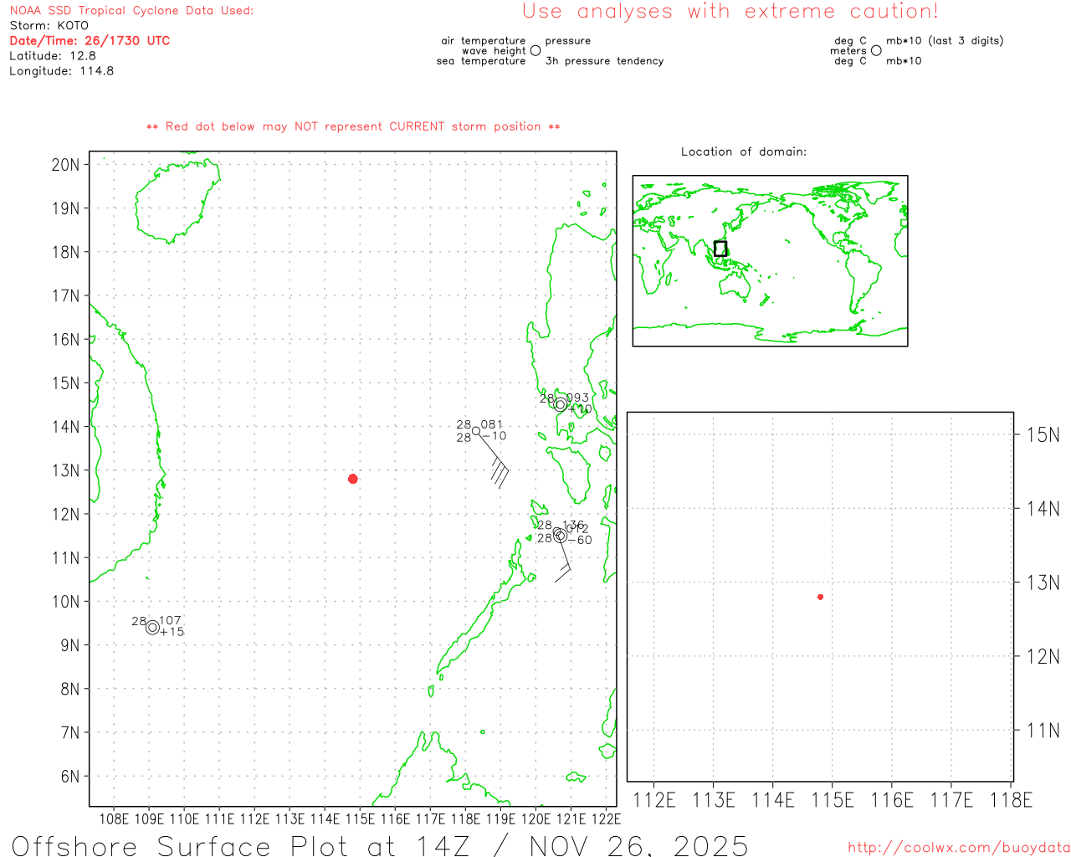Image resolution: width=1071 pixels, height=857 pixels.
Task: Click the '118E' label on zoomed inset map
Action: point(1011,801)
